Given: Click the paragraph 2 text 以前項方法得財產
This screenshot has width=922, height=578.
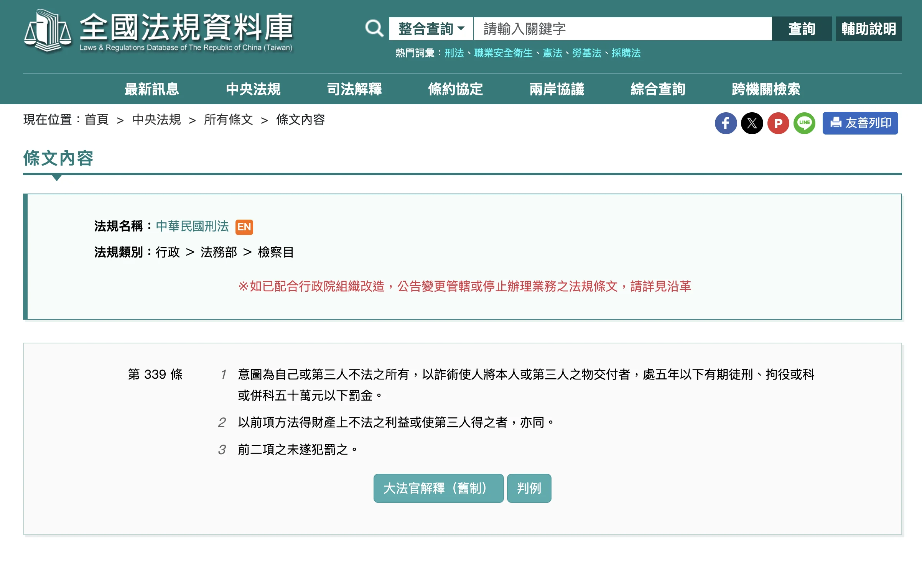Looking at the screenshot, I should (396, 422).
